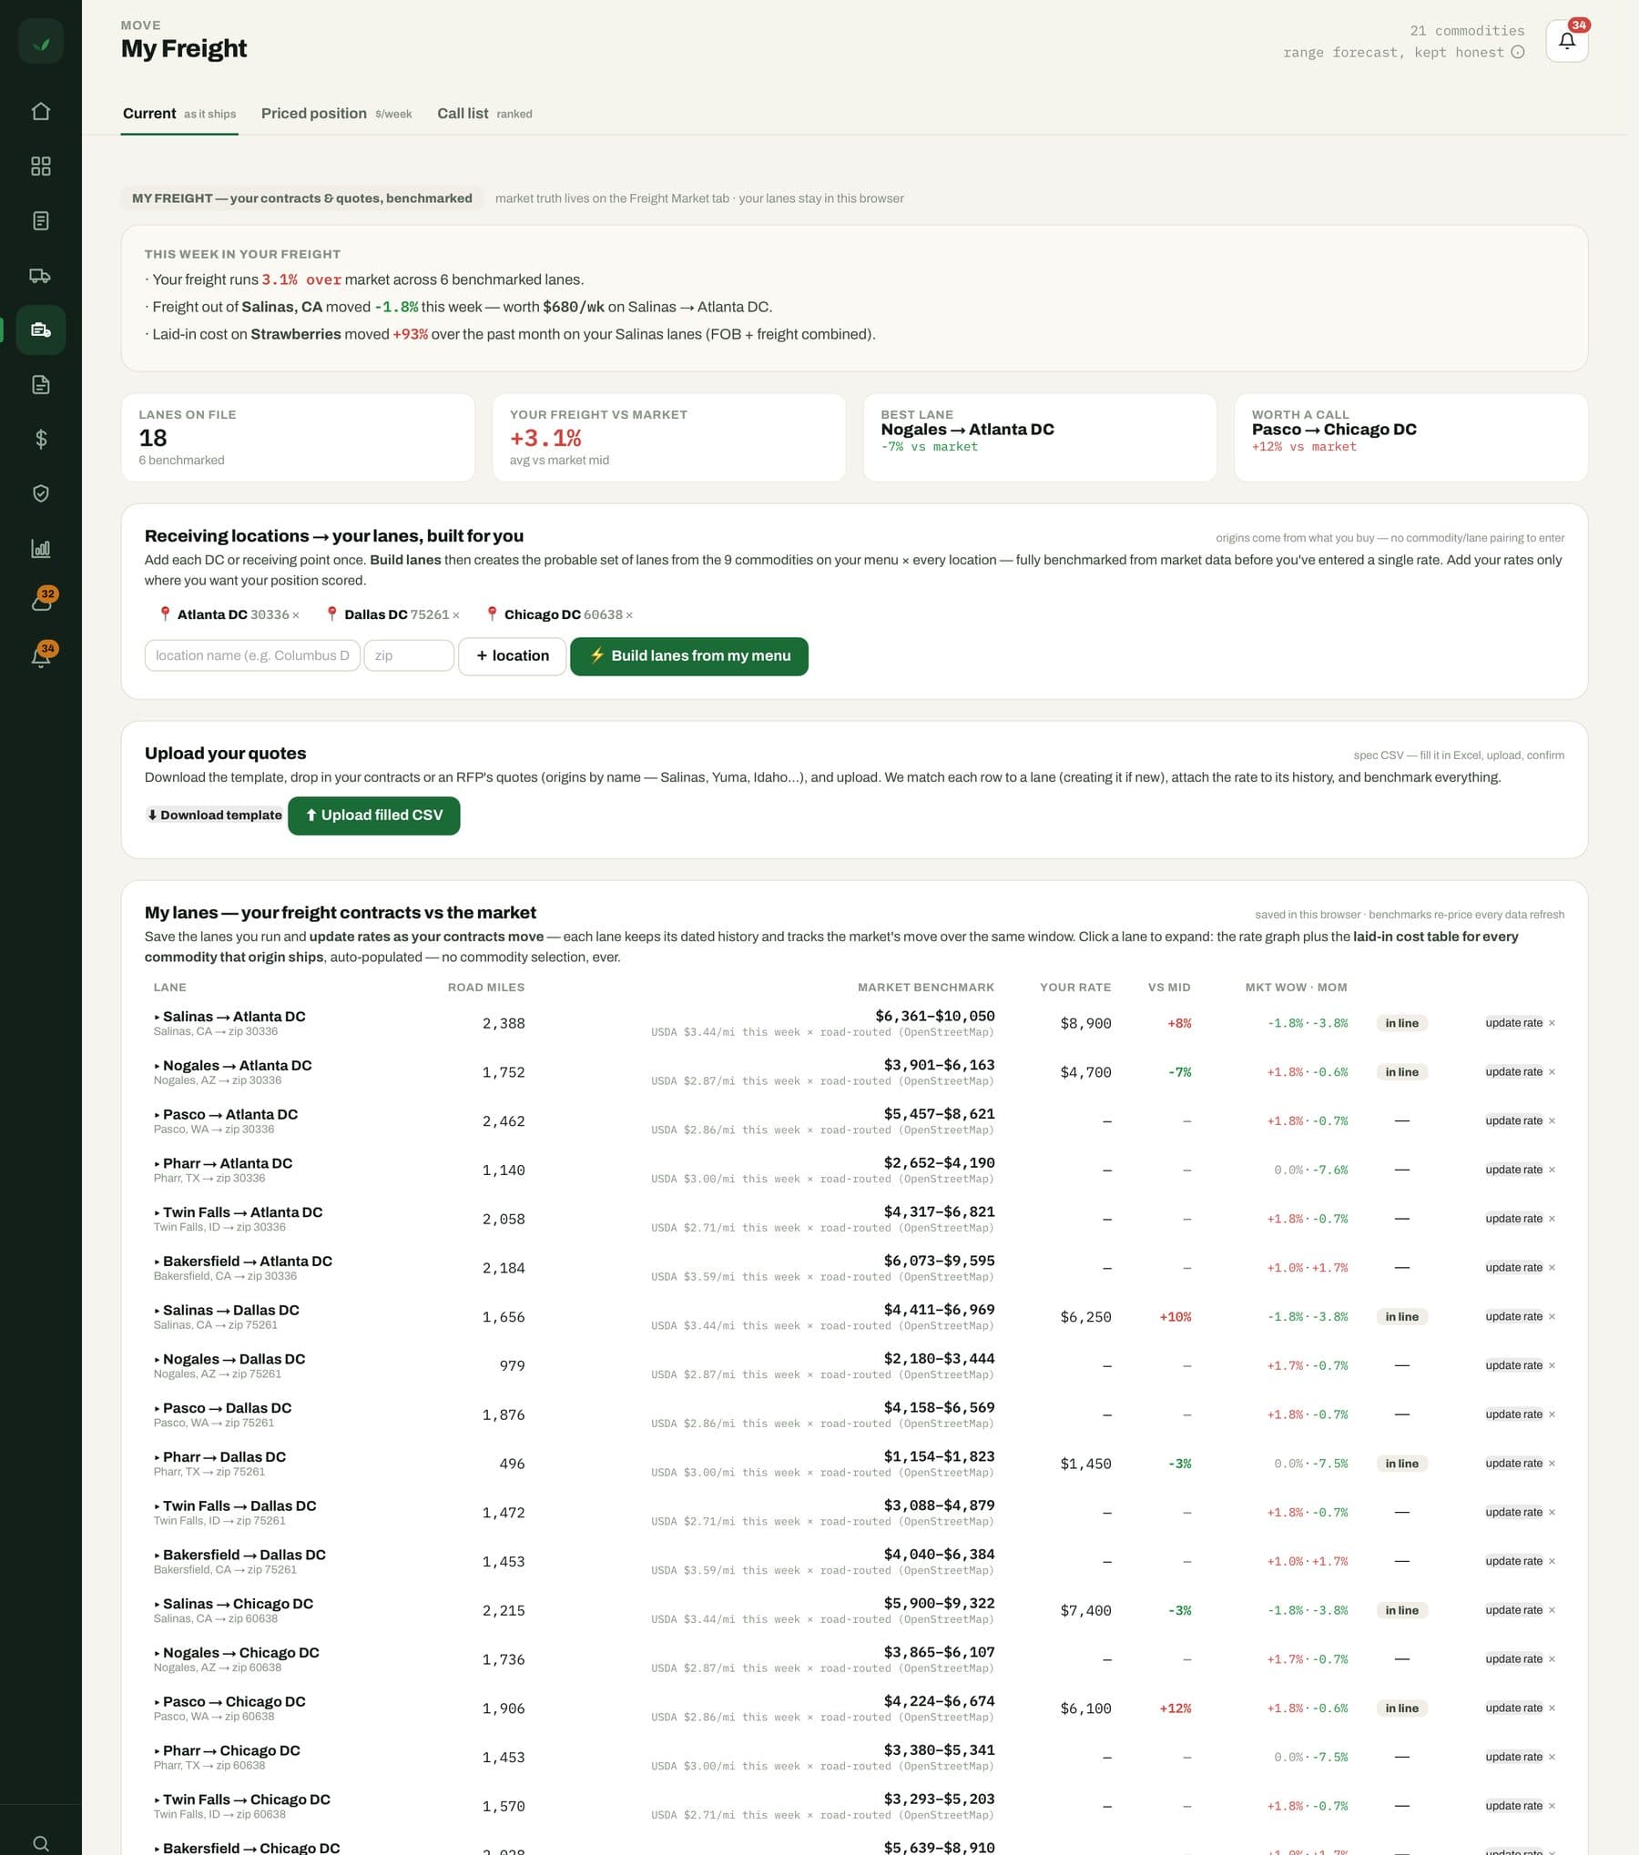Click the green leaf logo

tap(41, 42)
